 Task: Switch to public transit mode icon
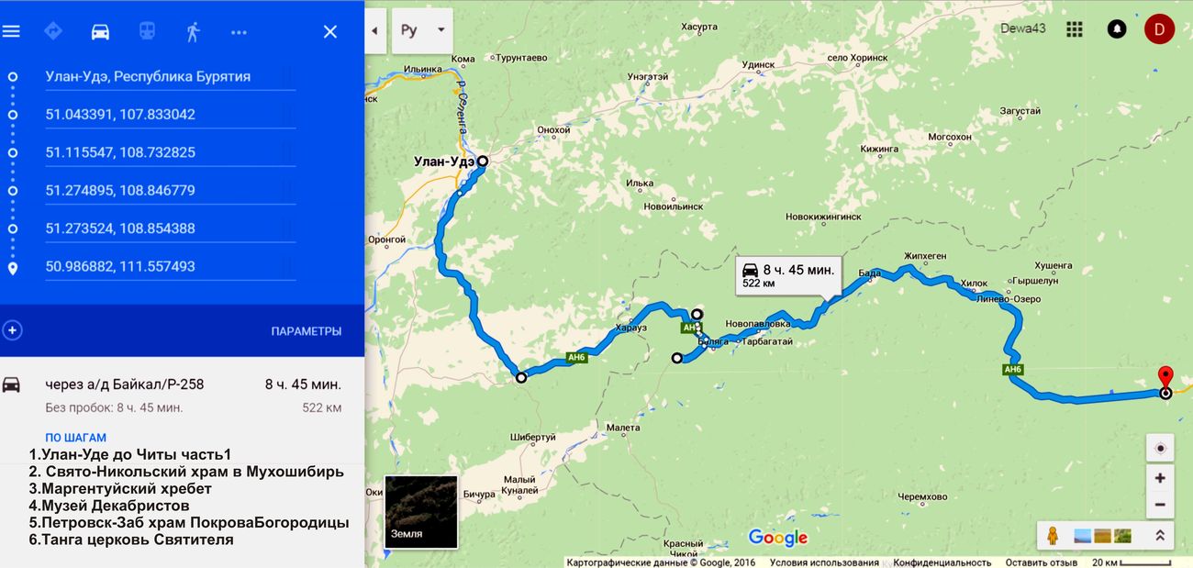point(147,31)
